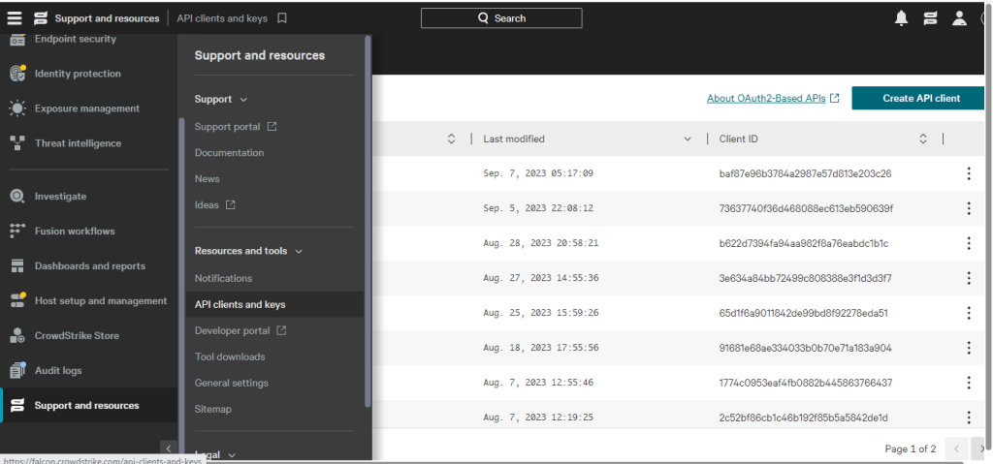Screen dimensions: 993x464
Task: Open the Sitemap
Action: pyautogui.click(x=212, y=409)
